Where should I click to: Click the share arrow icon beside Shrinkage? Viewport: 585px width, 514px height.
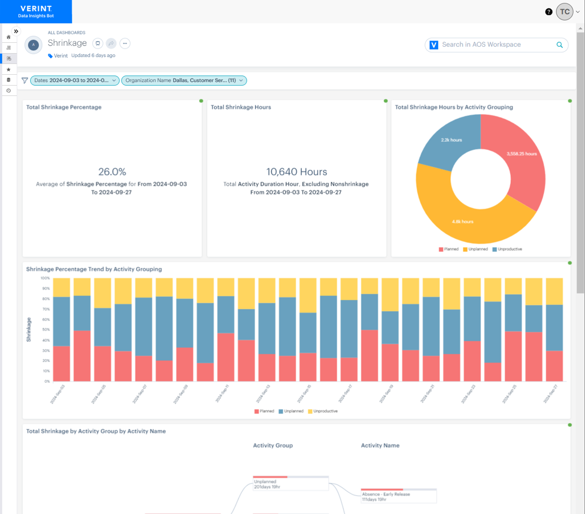(x=111, y=43)
